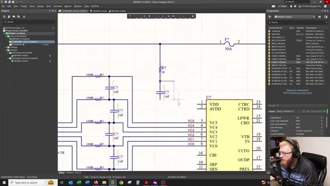Click the fourth folder icon in the Projects panel toolbar
Viewport: 330px width, 186px height.
pyautogui.click(x=19, y=17)
